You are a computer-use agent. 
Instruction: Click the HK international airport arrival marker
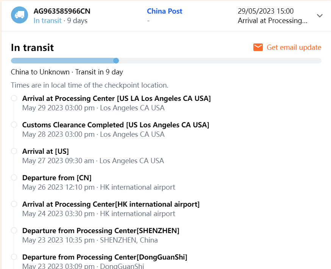[x=14, y=204]
